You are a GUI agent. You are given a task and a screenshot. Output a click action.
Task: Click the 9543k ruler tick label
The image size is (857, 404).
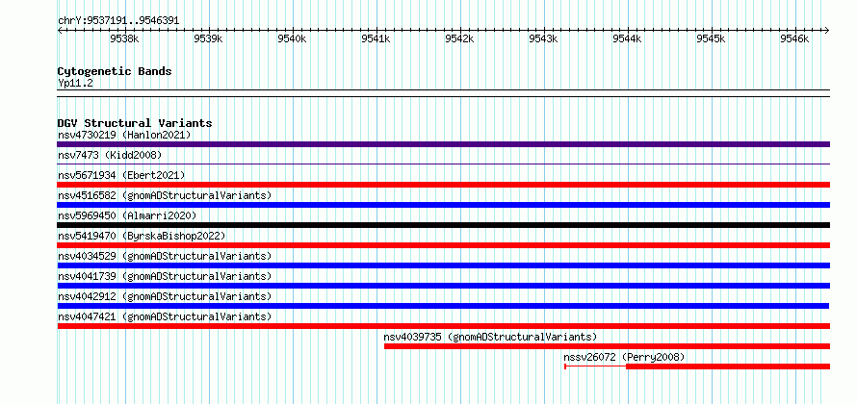tap(543, 38)
